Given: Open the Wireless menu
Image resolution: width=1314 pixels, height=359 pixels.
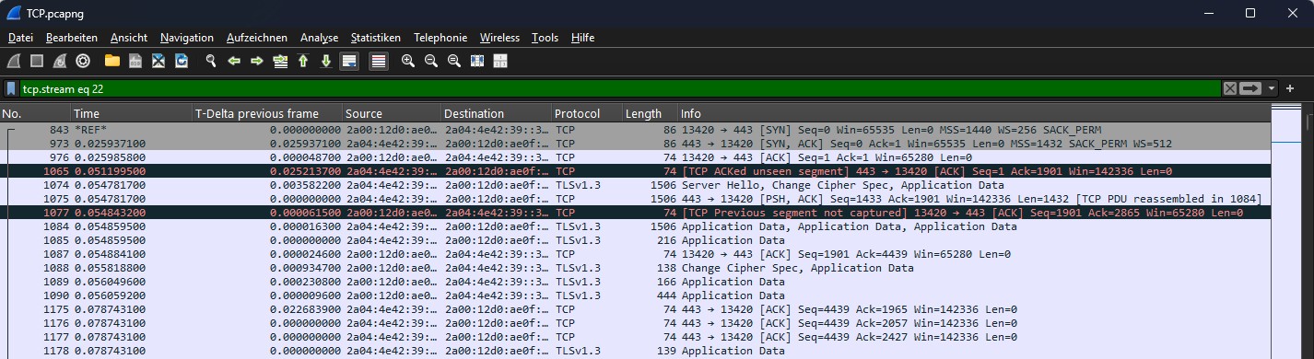Looking at the screenshot, I should point(500,38).
